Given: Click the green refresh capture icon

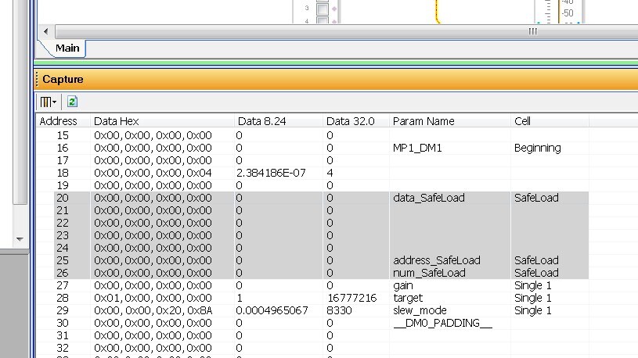Looking at the screenshot, I should tap(72, 102).
